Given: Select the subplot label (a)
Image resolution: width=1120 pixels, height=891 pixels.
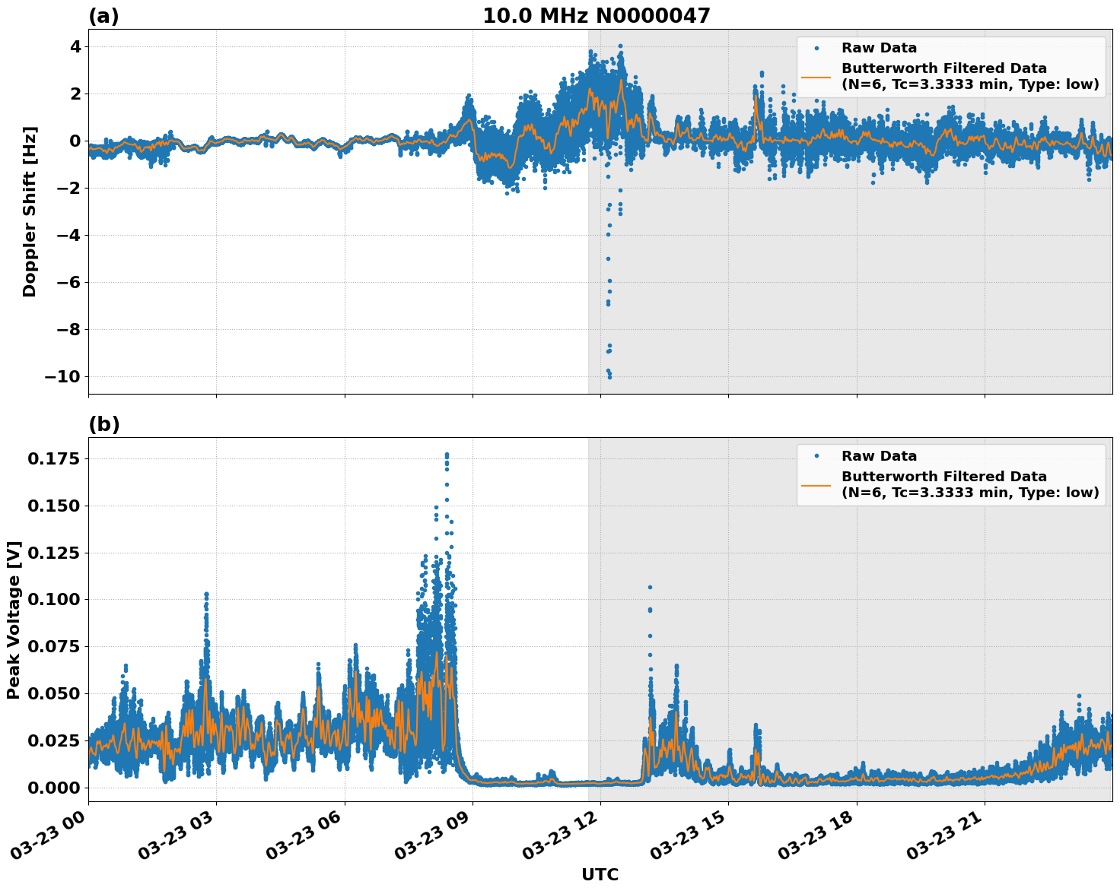Looking at the screenshot, I should [x=104, y=14].
